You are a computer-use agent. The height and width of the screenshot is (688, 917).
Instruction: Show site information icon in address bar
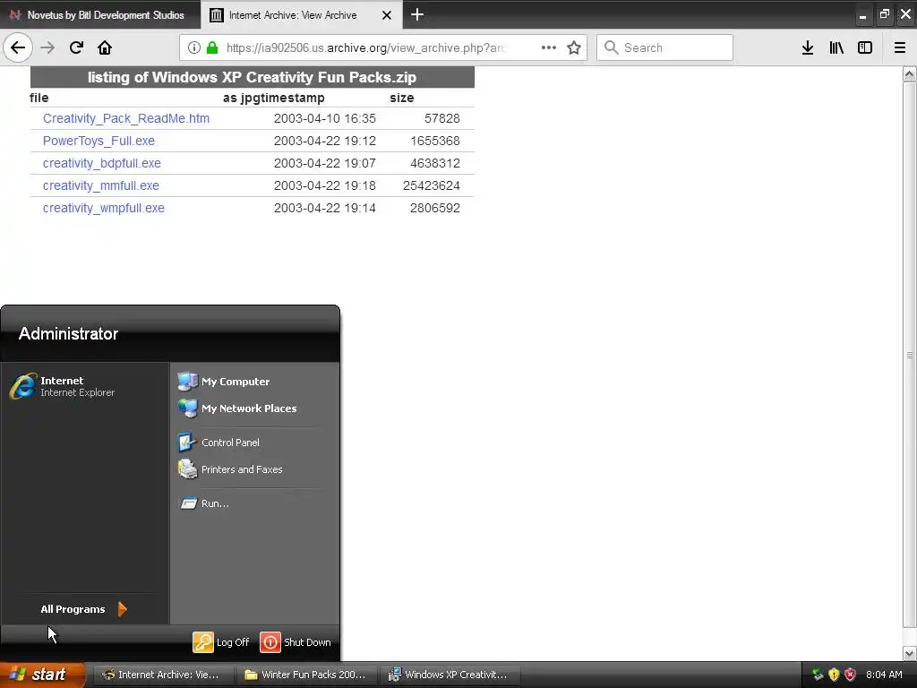pos(194,48)
